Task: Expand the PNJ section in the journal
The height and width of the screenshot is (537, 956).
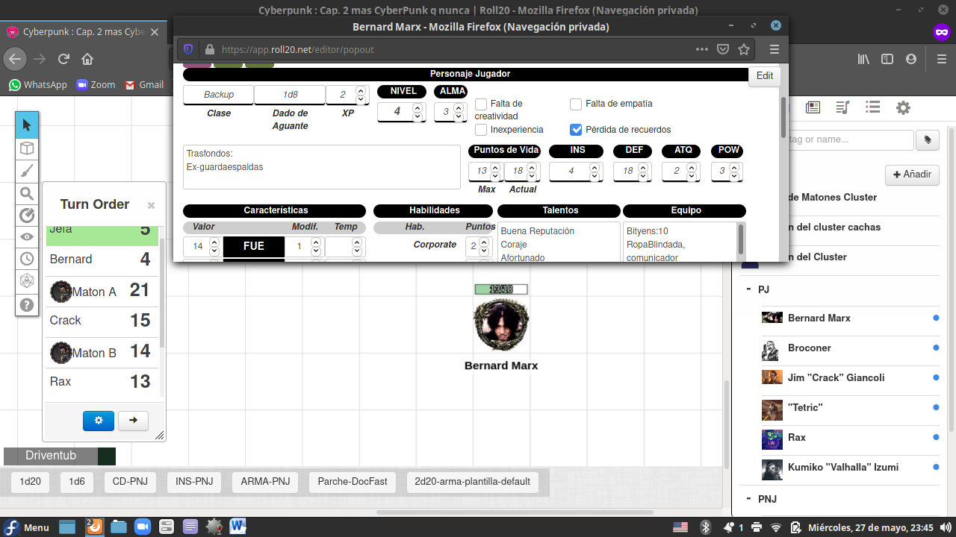Action: click(748, 498)
